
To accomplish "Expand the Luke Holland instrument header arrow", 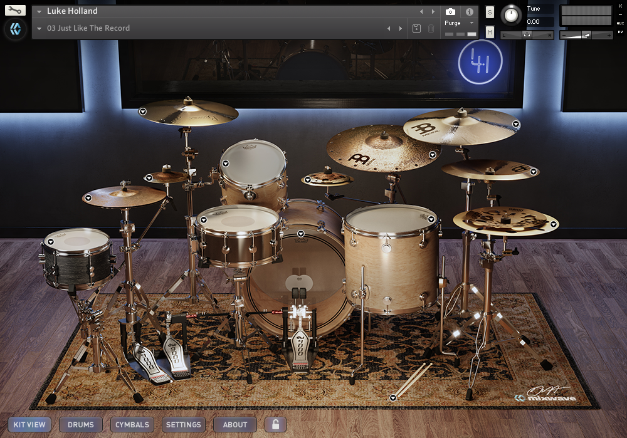I will point(39,11).
